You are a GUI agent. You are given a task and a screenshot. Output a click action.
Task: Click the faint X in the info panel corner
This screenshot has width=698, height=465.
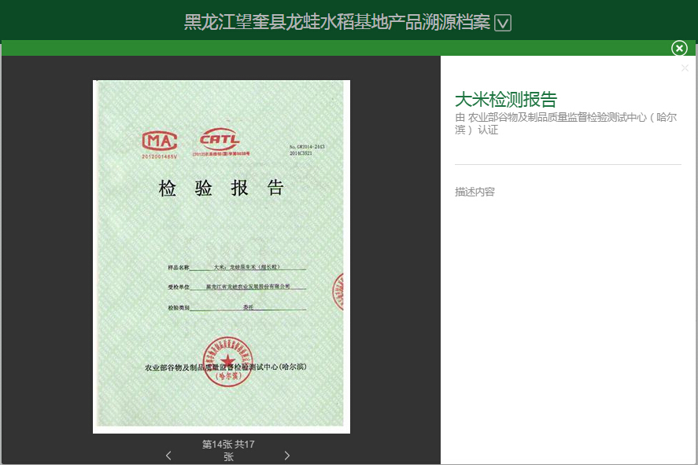coord(685,68)
